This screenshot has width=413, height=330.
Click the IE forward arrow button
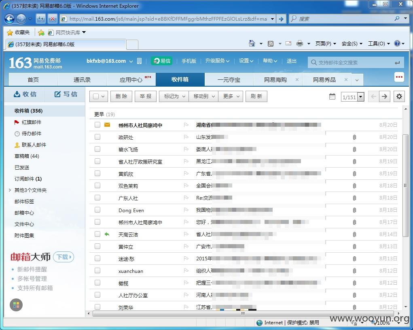coord(21,19)
